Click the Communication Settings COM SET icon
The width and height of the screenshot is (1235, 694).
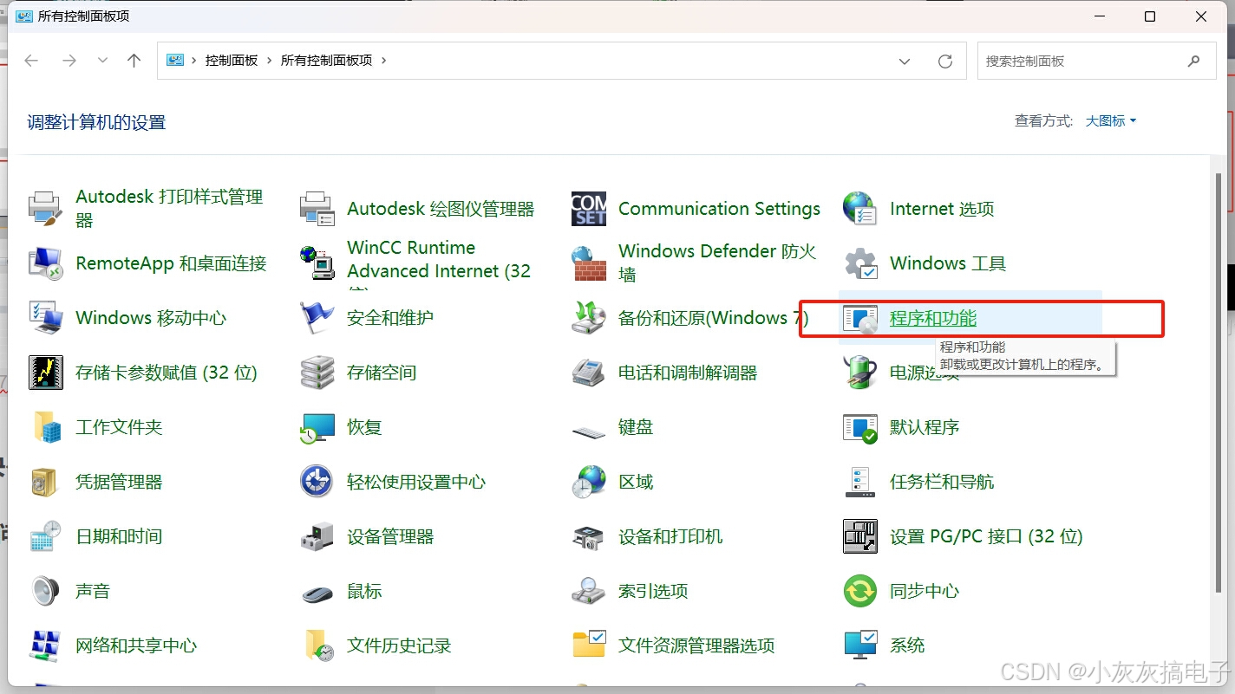(x=589, y=209)
